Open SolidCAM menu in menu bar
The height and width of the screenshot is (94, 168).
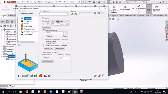point(59,2)
